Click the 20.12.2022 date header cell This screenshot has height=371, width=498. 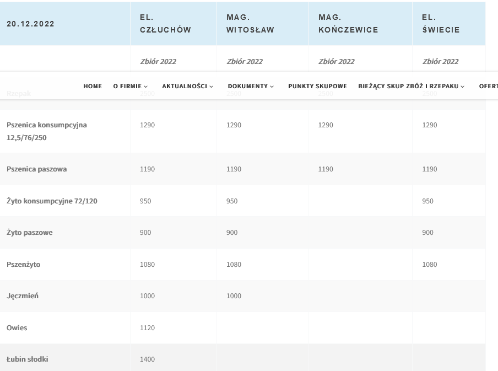coord(31,24)
